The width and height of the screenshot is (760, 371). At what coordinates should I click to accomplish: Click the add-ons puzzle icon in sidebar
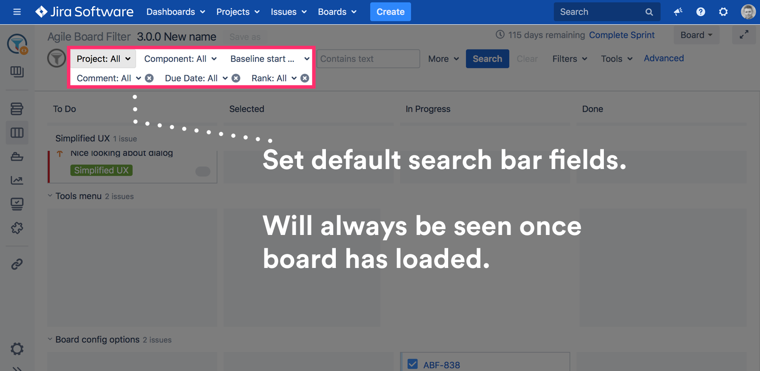17,228
